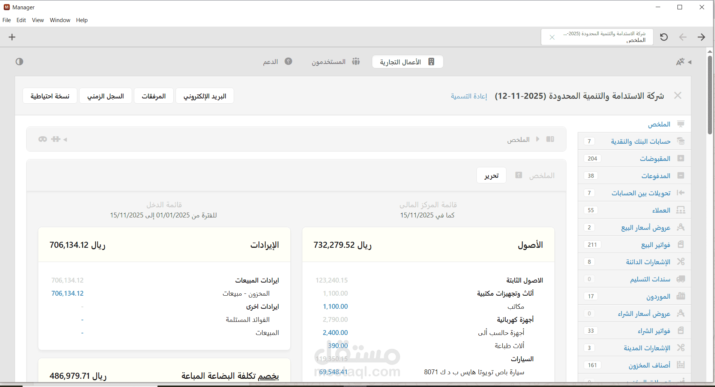715x387 pixels.
Task: Click the 161 count badge
Action: 592,365
